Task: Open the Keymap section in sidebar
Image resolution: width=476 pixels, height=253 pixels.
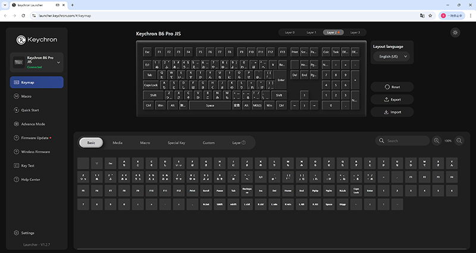Action: (37, 83)
